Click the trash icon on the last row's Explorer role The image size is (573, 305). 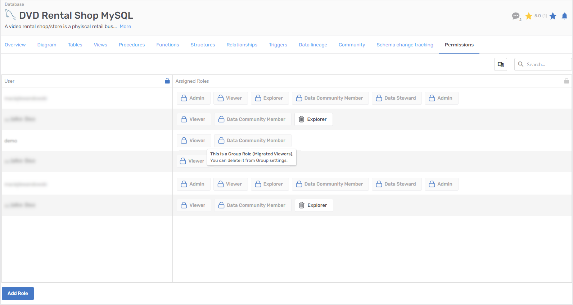click(x=302, y=205)
